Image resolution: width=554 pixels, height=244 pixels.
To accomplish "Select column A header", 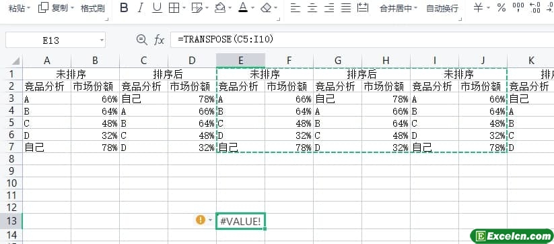I will (x=46, y=61).
